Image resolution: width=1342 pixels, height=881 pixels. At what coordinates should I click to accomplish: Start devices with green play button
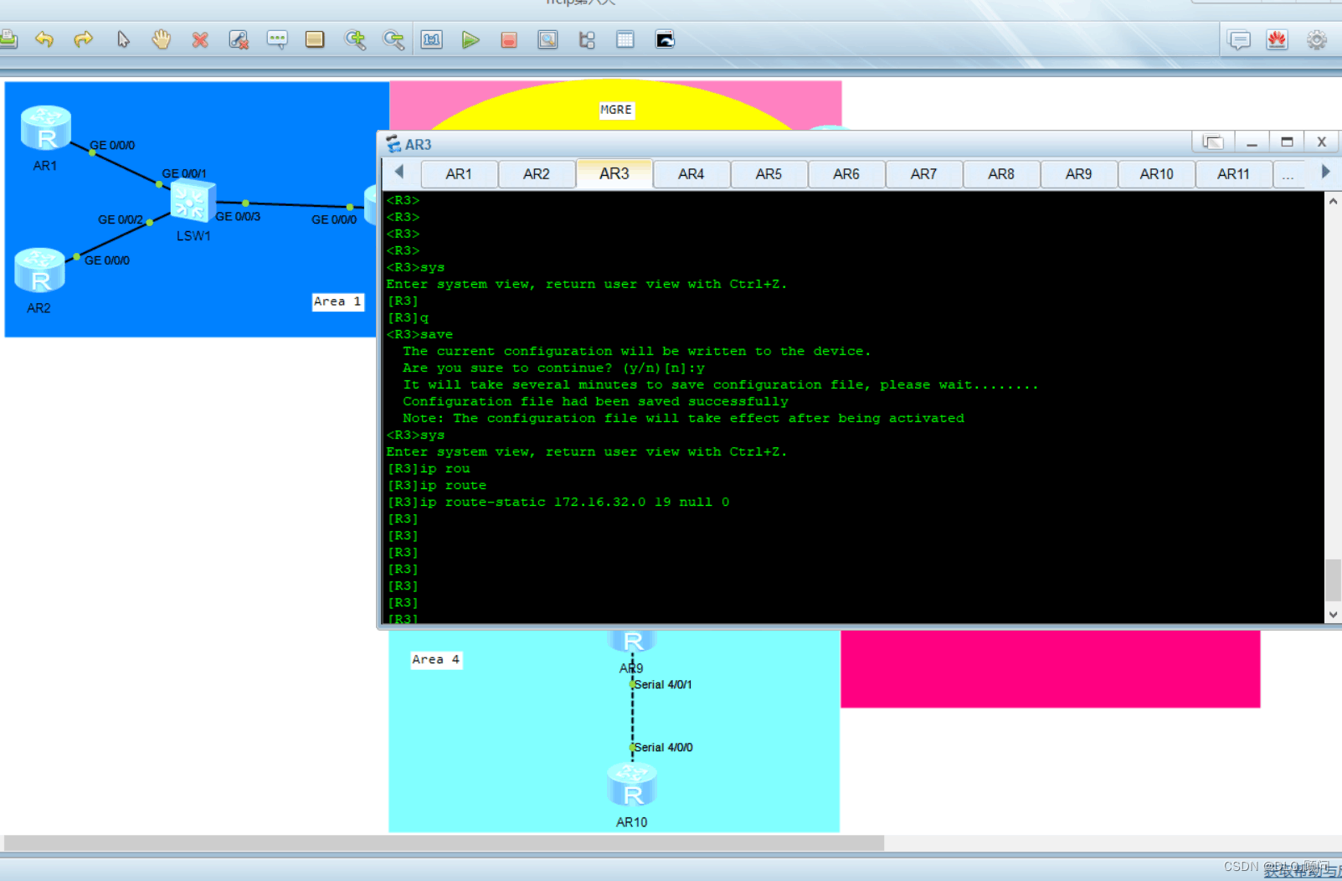(x=470, y=39)
